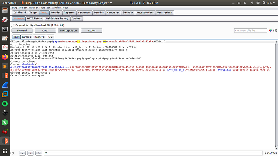This screenshot has height=156, width=278.
Task: Open the clock showing Tue Apr 7
Action: point(144,3)
